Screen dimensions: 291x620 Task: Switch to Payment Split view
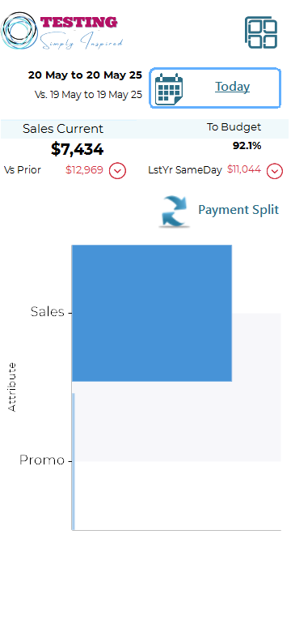pyautogui.click(x=238, y=210)
